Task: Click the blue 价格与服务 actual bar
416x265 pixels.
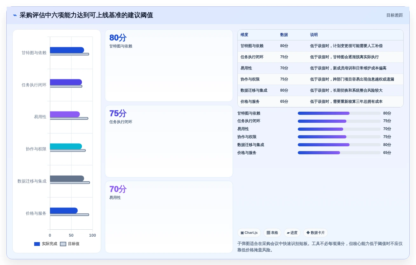Action: pos(64,211)
